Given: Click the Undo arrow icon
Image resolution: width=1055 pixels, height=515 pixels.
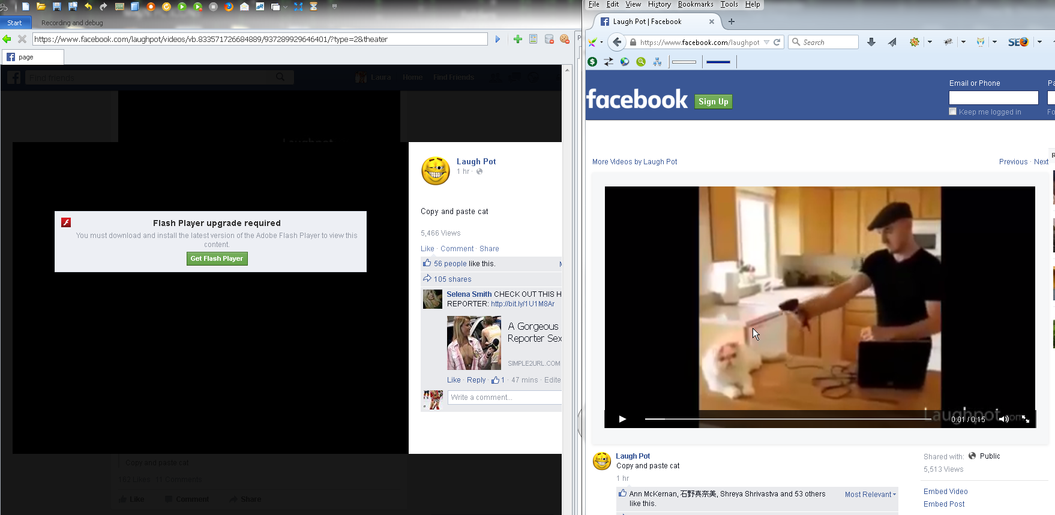Looking at the screenshot, I should [88, 7].
